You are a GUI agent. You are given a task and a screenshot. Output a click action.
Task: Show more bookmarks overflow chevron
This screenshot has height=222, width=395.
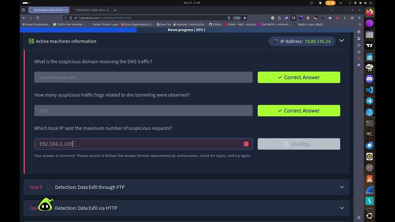tap(360, 24)
